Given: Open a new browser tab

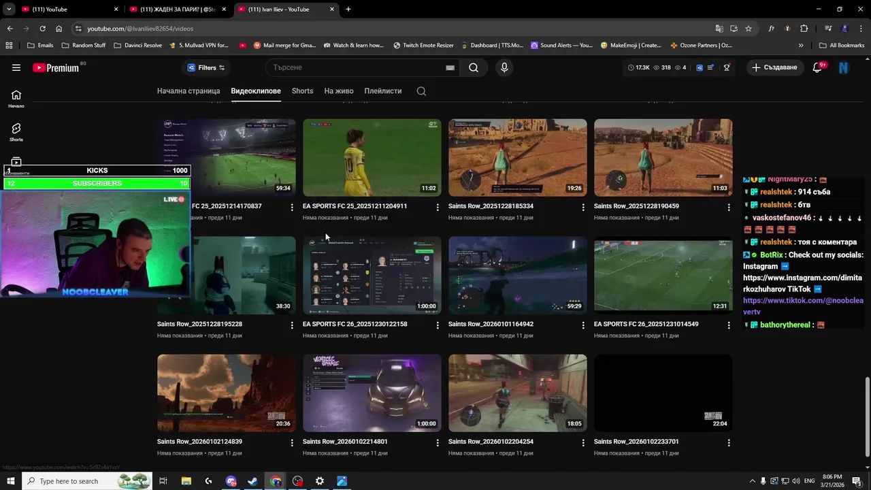Looking at the screenshot, I should pyautogui.click(x=348, y=10).
